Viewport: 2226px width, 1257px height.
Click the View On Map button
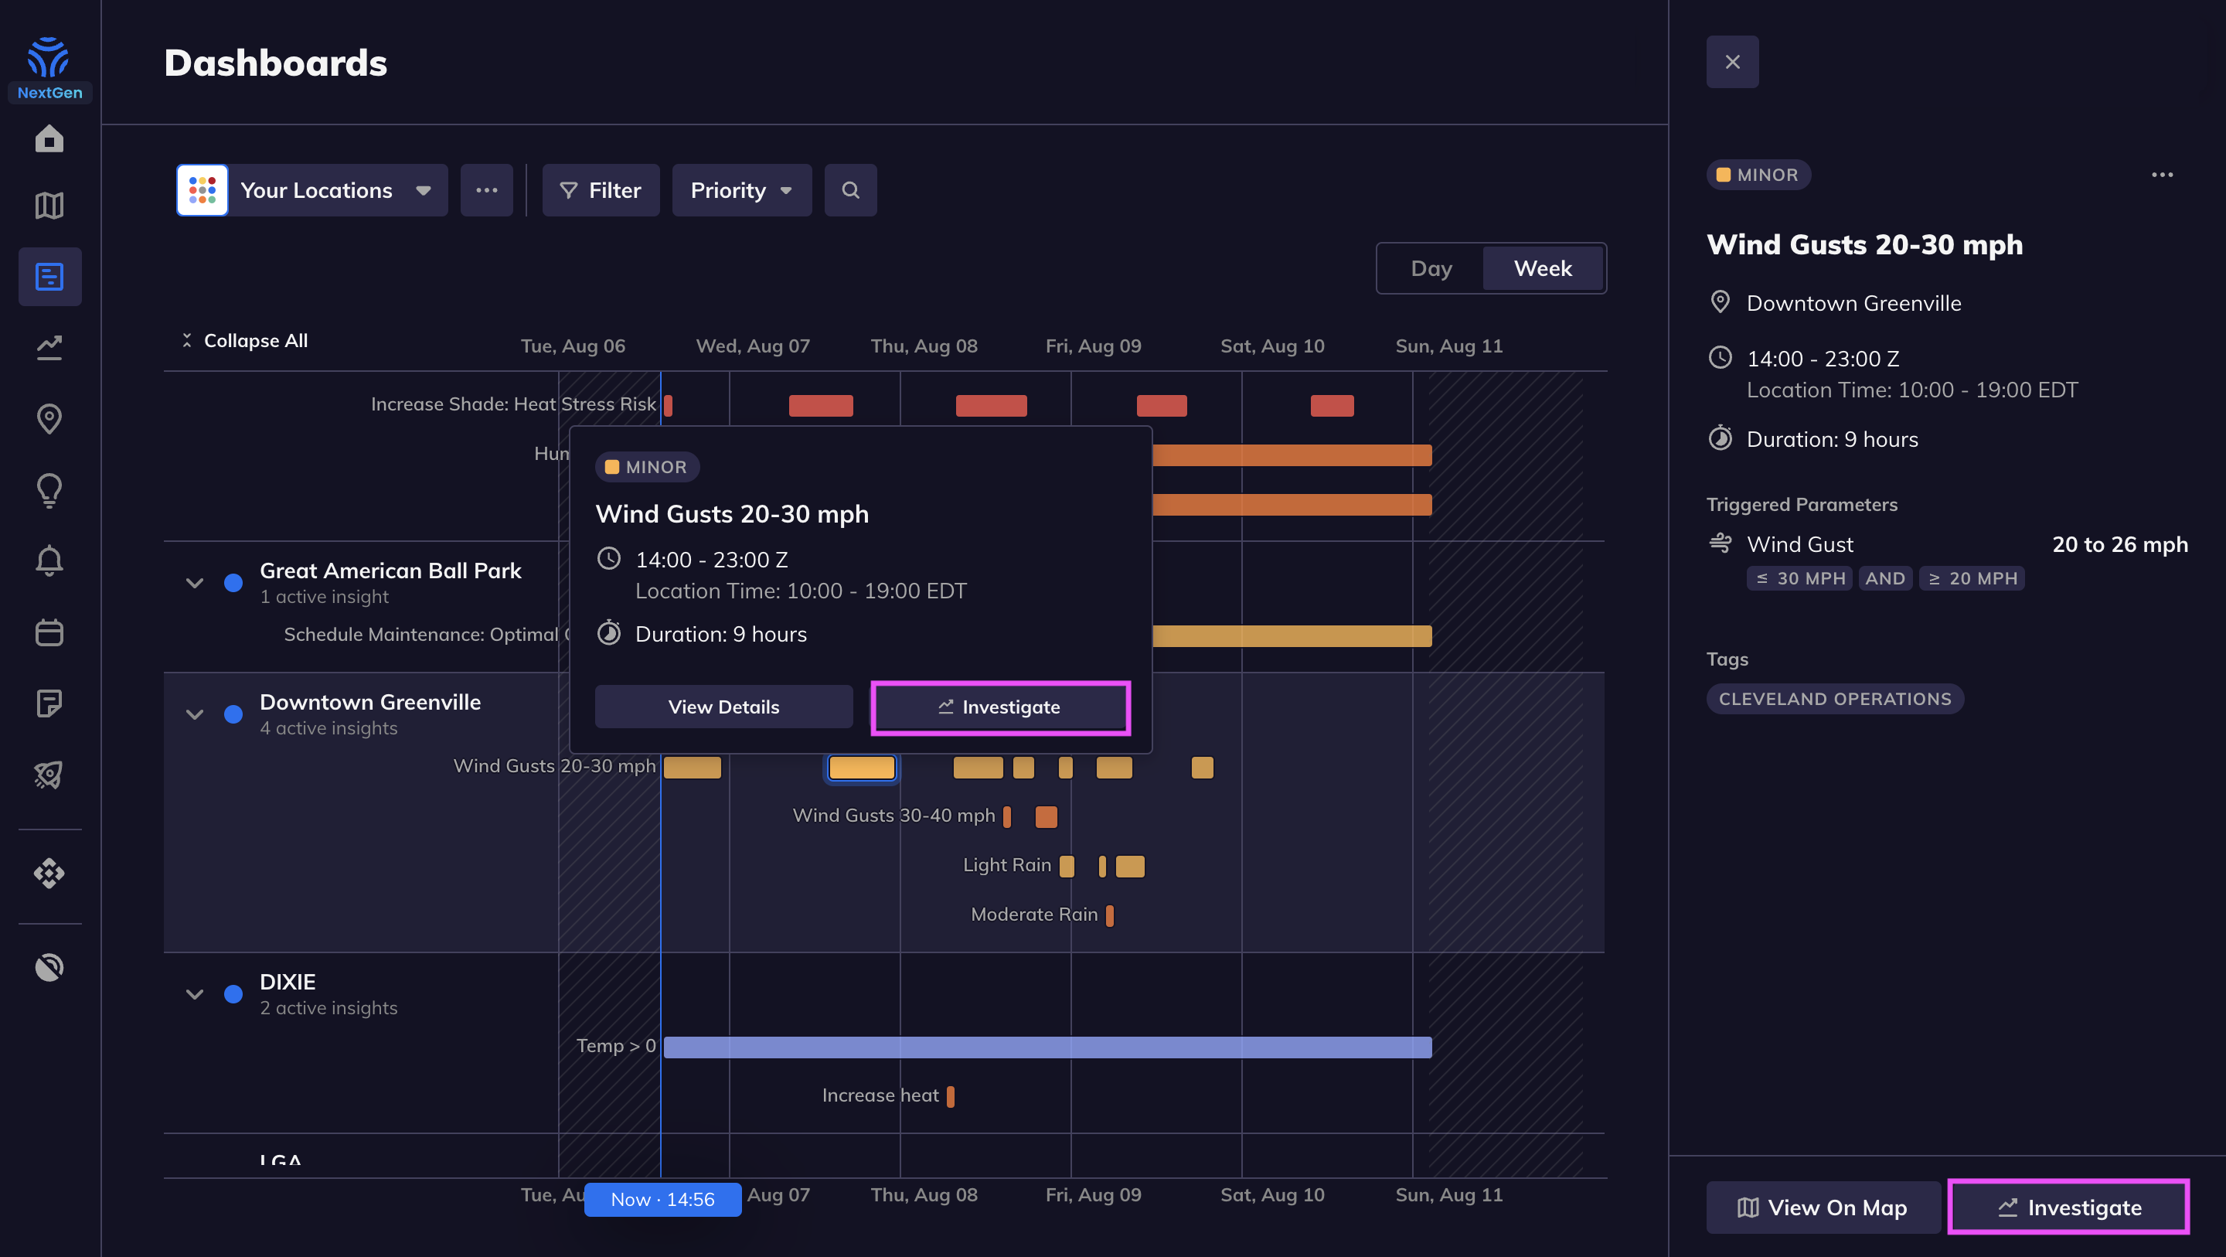click(x=1823, y=1207)
